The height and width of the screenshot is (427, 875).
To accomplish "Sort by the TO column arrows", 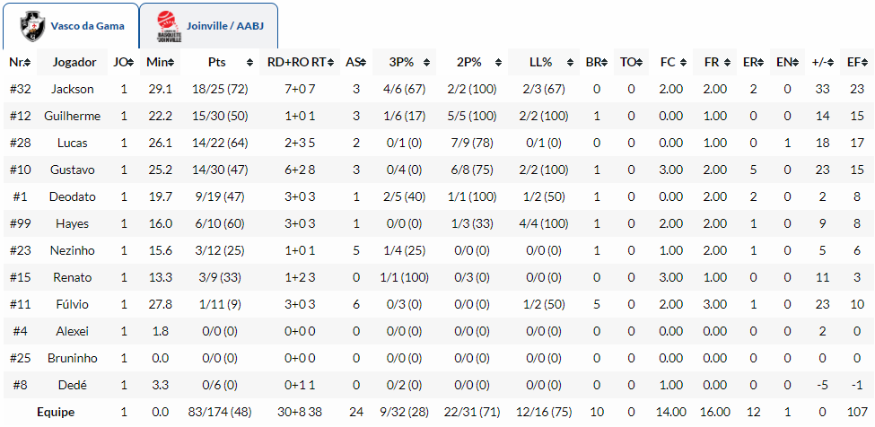I will click(x=639, y=62).
